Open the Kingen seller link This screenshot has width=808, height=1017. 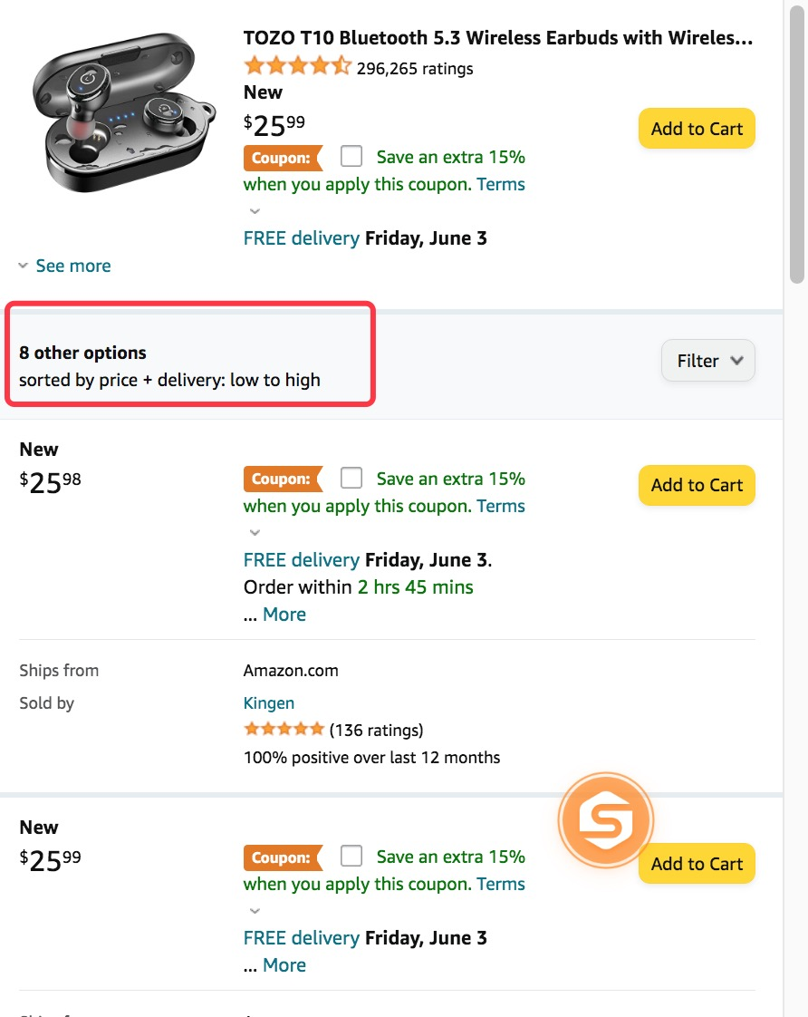click(x=268, y=702)
